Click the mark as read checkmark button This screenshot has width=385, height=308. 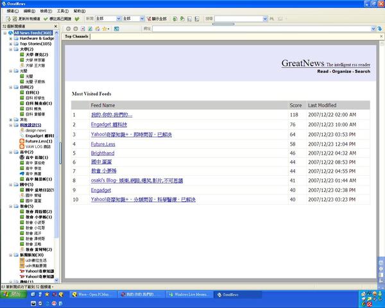(x=58, y=19)
